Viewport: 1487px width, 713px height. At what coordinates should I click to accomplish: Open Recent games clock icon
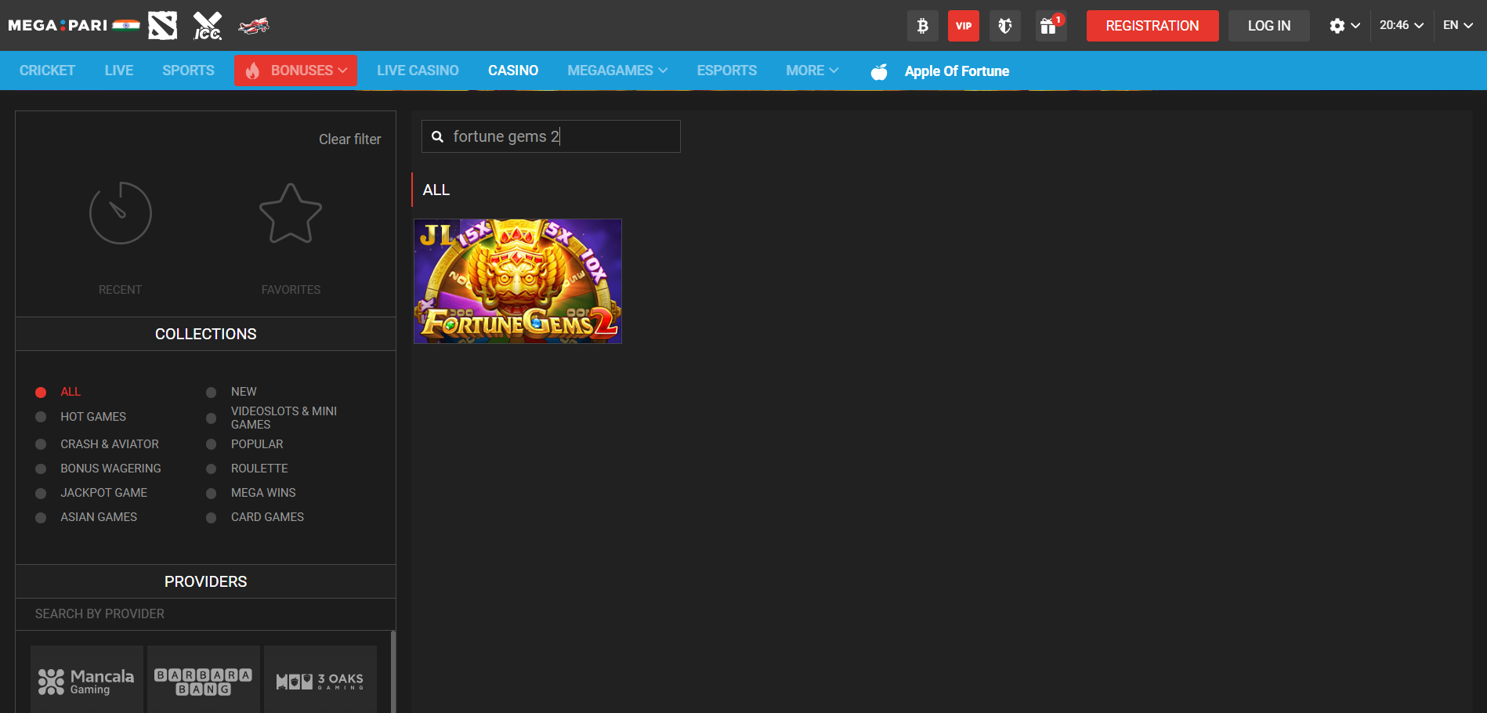coord(120,213)
